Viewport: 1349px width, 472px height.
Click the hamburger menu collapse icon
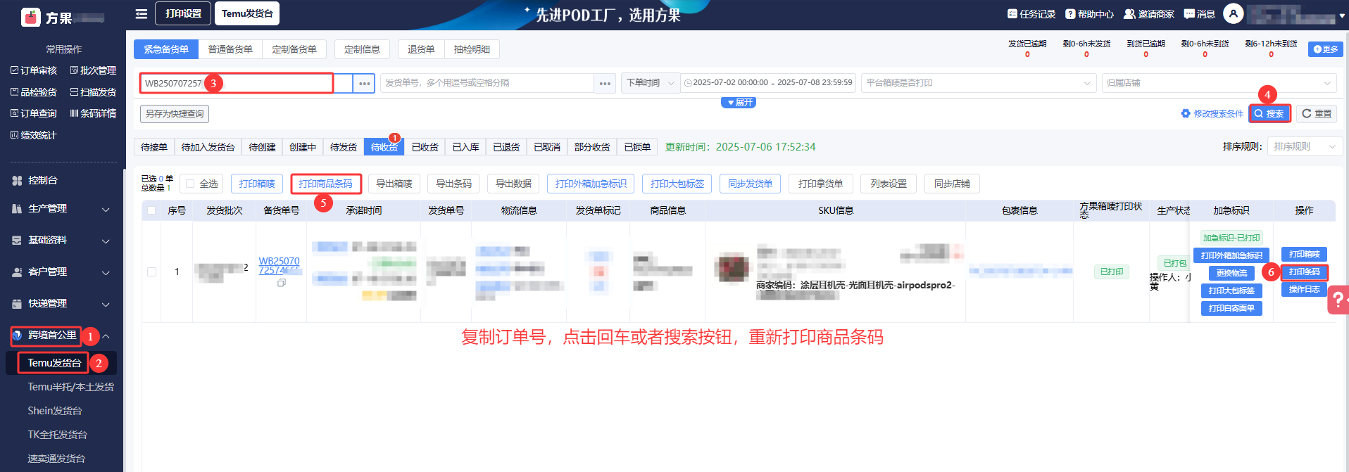[142, 14]
